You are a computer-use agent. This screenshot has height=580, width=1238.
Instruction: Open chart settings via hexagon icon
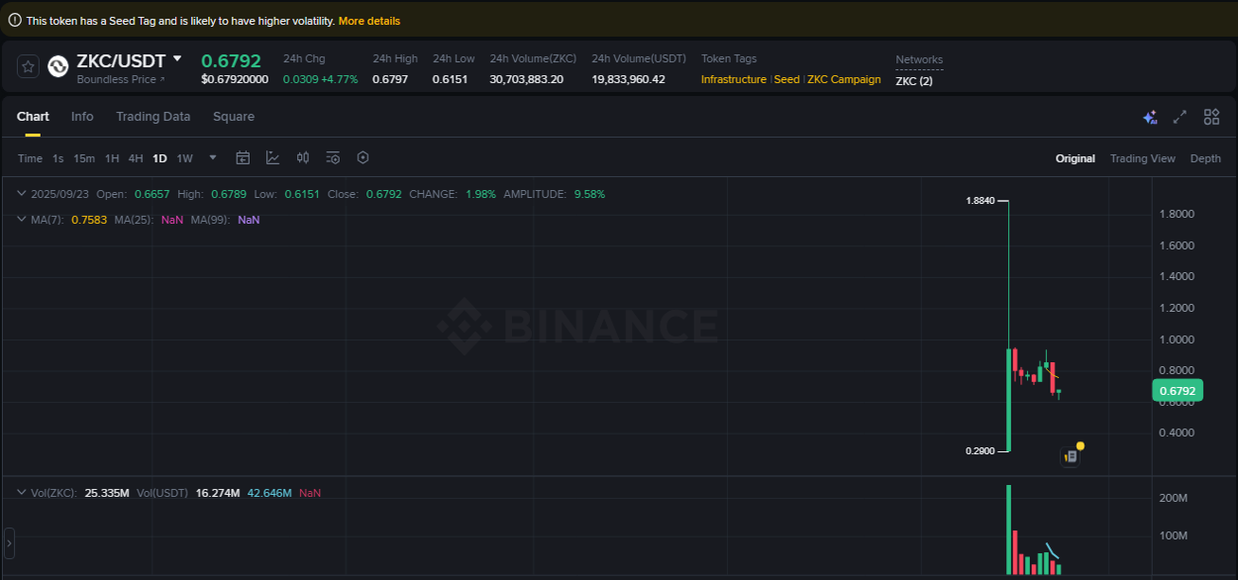(362, 157)
